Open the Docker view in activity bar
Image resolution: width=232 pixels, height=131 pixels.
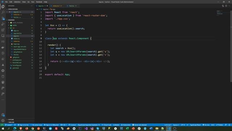[3, 47]
